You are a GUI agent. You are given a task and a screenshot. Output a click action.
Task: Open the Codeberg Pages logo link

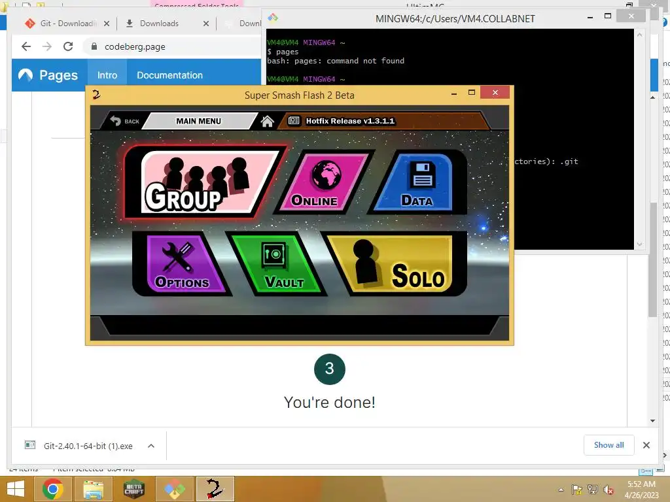tap(48, 75)
